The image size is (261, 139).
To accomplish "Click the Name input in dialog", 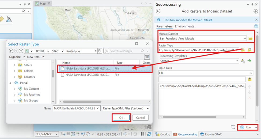I will 75,108.
